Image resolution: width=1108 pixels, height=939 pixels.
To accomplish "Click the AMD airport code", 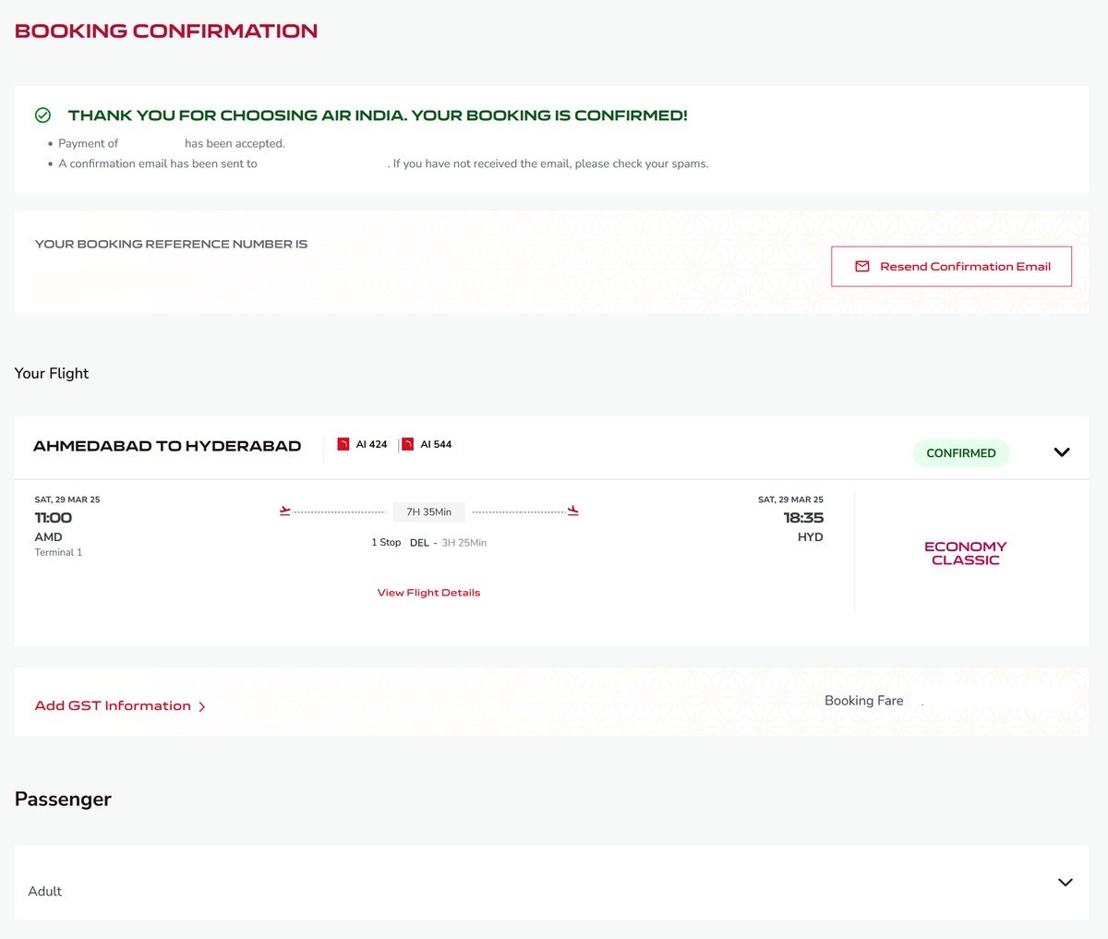I will [x=49, y=537].
